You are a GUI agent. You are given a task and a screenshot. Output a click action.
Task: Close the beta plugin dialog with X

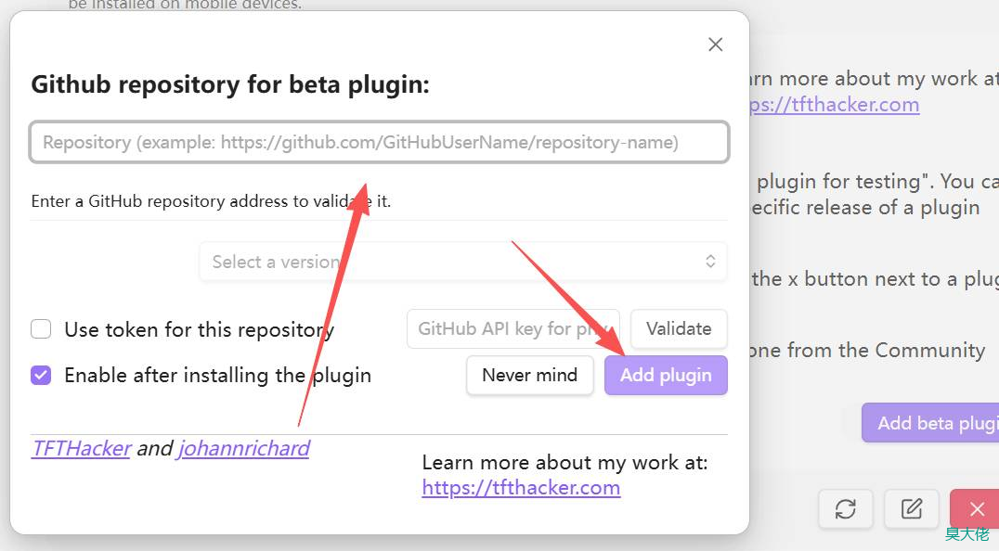(715, 45)
